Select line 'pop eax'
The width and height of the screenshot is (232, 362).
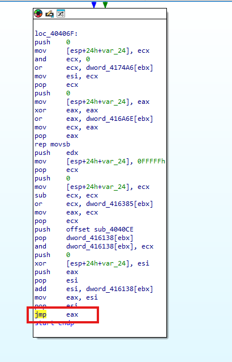coord(57,136)
